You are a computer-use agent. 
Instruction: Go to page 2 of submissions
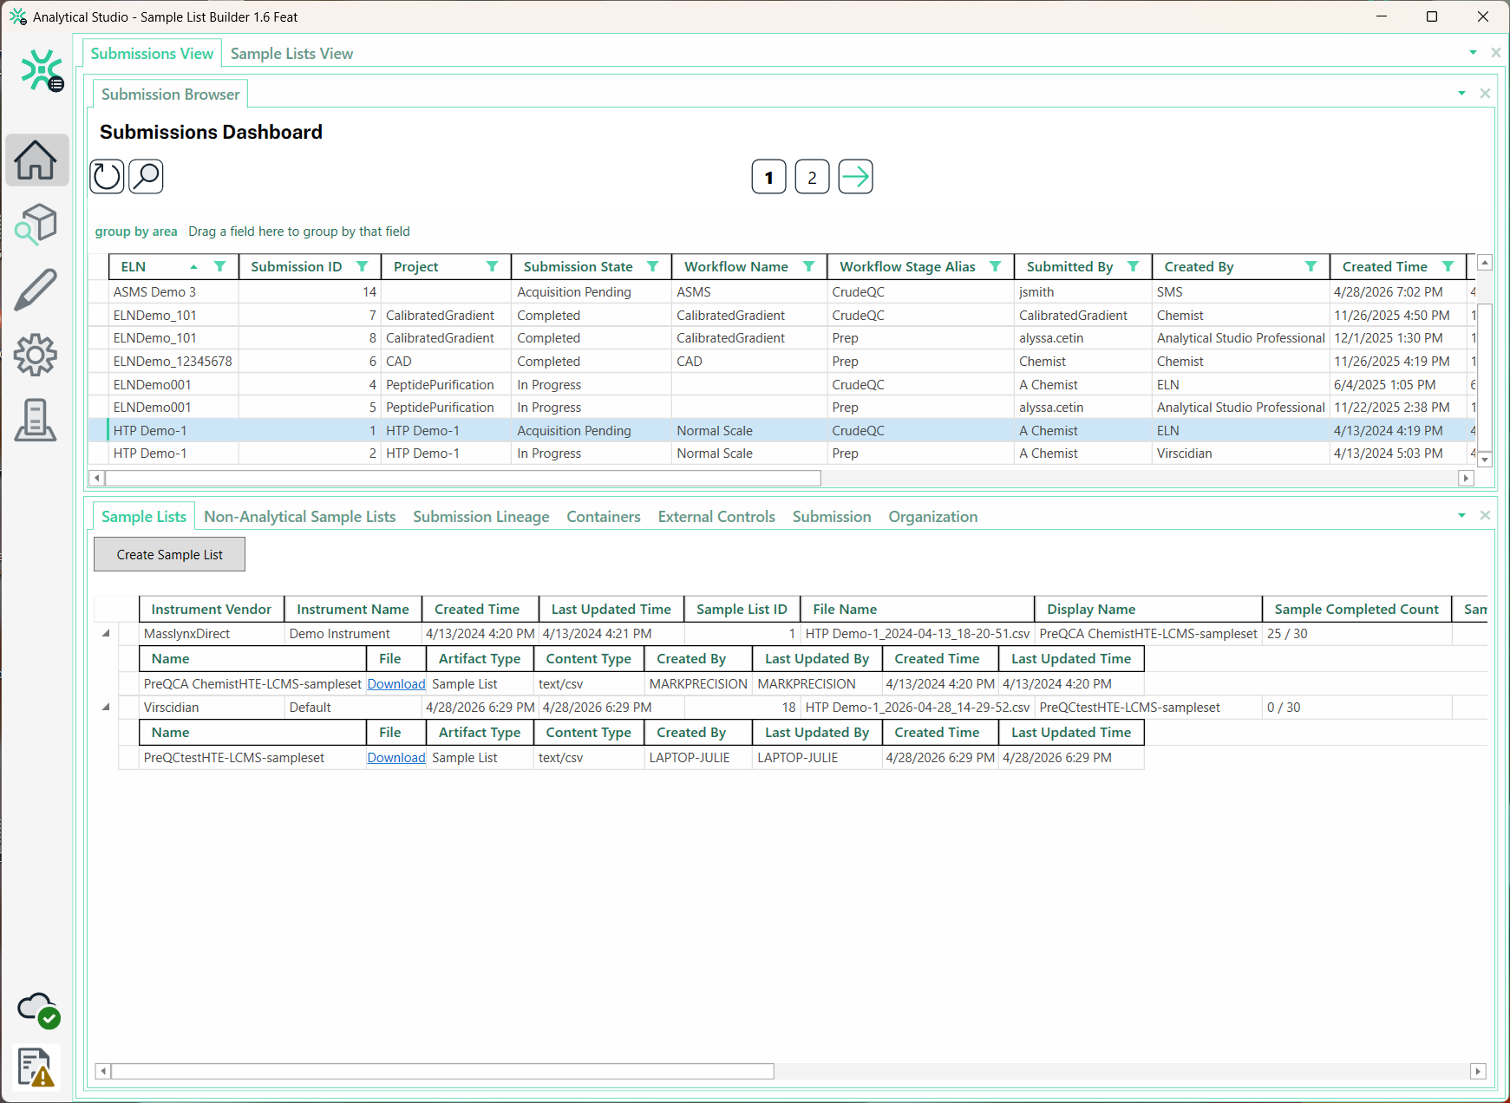pyautogui.click(x=813, y=177)
